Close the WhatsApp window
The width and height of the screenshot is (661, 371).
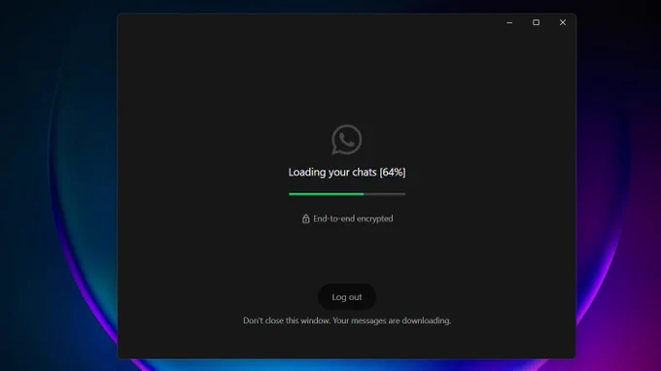[x=563, y=22]
